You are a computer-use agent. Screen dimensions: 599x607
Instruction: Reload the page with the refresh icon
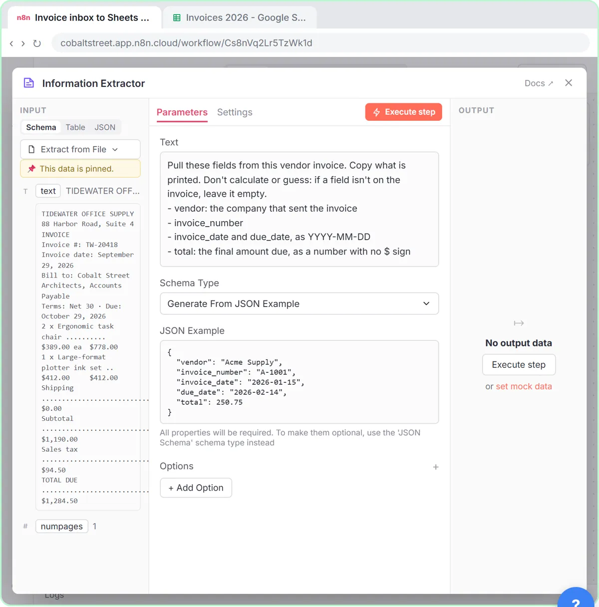coord(37,43)
